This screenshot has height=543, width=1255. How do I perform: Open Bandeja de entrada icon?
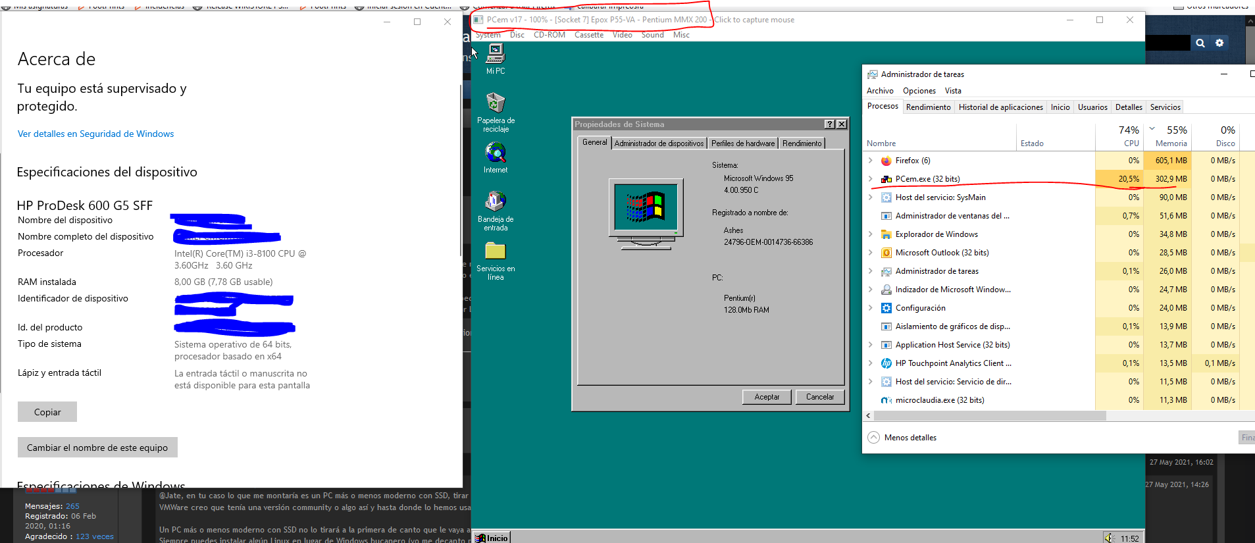(495, 201)
